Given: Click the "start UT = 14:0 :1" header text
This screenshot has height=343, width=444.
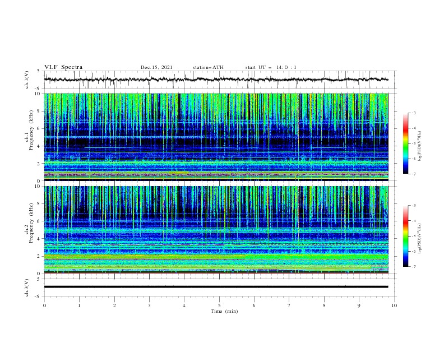Looking at the screenshot, I should (271, 67).
